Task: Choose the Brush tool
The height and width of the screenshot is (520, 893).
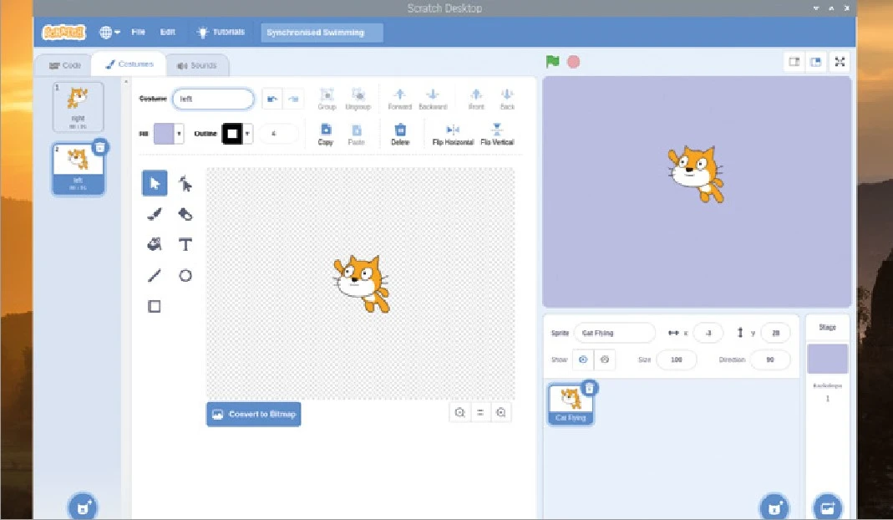Action: point(154,214)
